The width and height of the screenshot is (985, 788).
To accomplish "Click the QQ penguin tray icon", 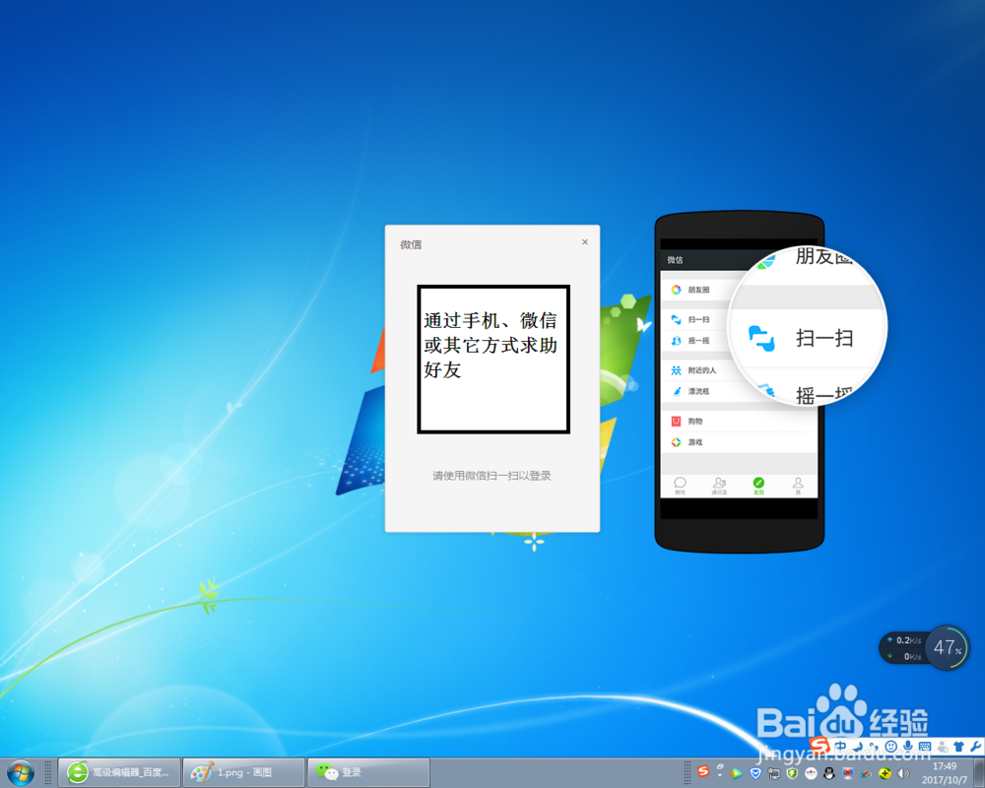I will (x=829, y=773).
